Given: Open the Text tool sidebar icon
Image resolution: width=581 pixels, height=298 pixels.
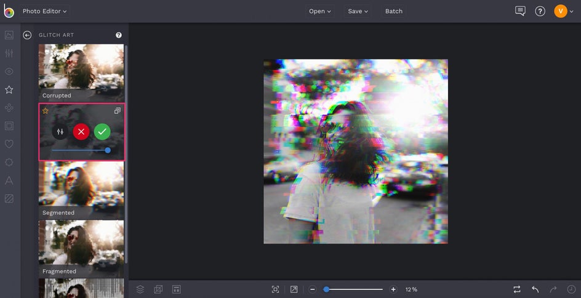Looking at the screenshot, I should coord(9,180).
